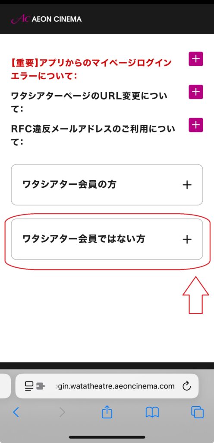Select the RFC違反メールアドレスのご利用について heading text
214x443 pixels.
click(x=93, y=135)
